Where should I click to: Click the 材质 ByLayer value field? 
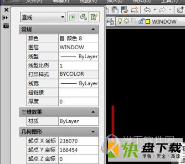78,121
